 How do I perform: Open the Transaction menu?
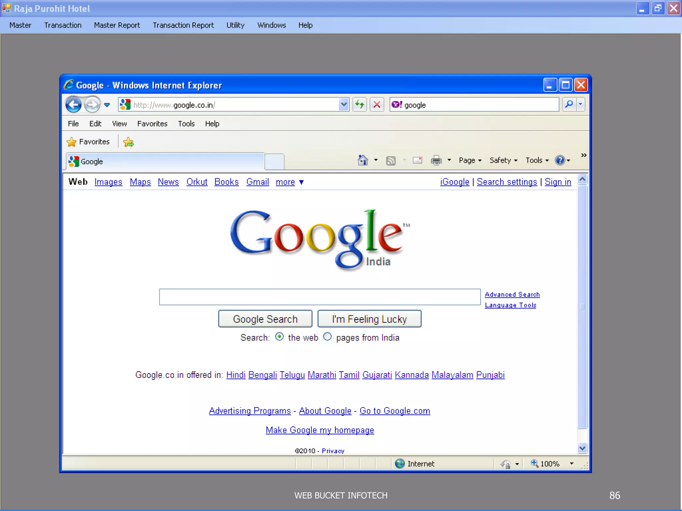pyautogui.click(x=63, y=25)
